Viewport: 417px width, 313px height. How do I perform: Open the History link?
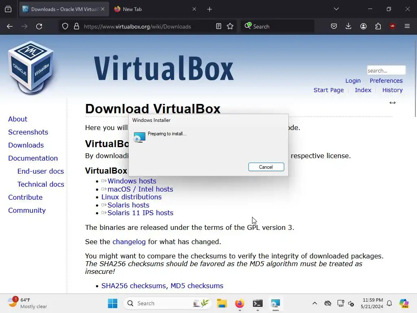click(x=393, y=90)
